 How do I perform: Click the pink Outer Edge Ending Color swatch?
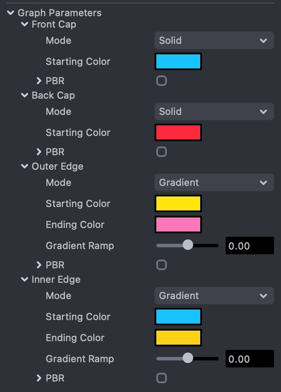click(x=178, y=225)
